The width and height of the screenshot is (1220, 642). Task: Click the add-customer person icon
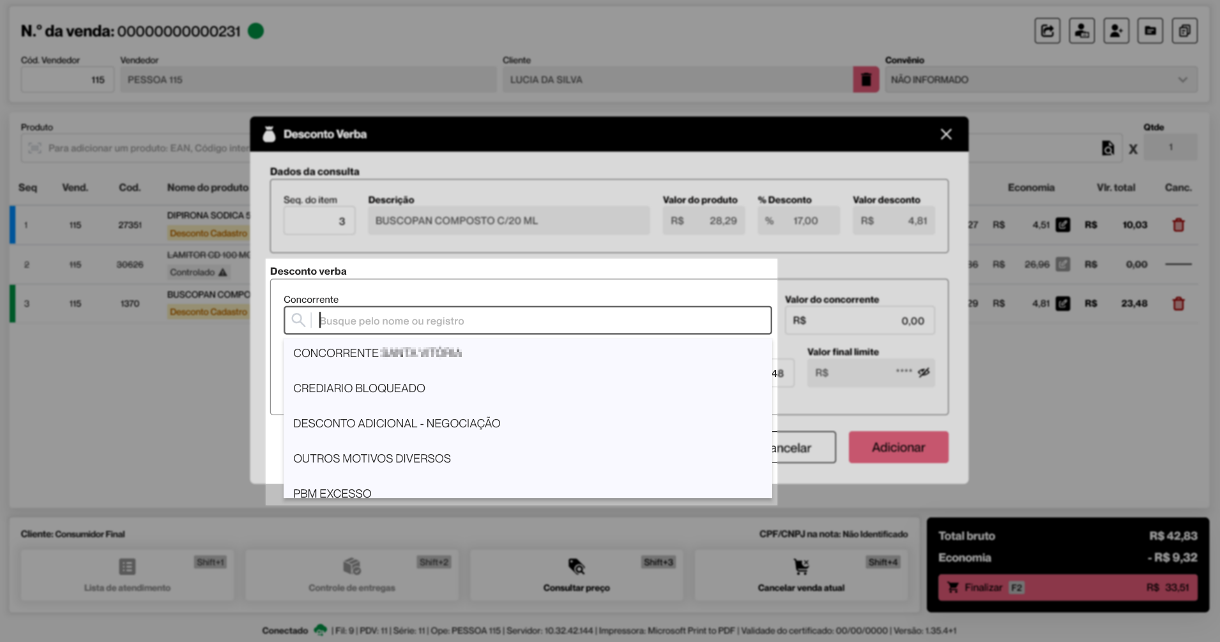click(1116, 31)
